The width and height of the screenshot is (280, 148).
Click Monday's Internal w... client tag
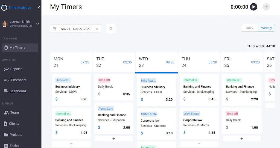tap(63, 114)
